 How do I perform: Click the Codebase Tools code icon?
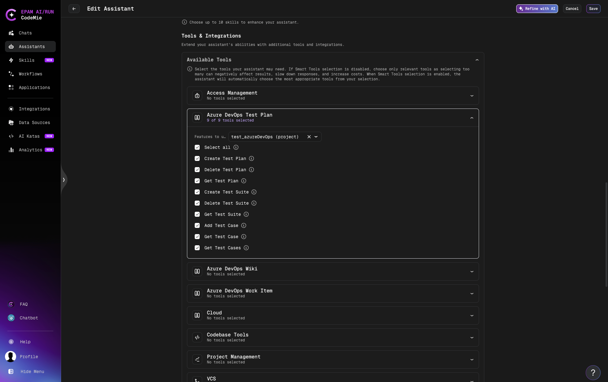pos(197,337)
